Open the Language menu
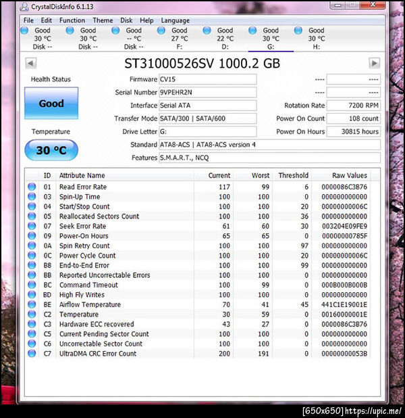This screenshot has width=405, height=418. coord(175,20)
